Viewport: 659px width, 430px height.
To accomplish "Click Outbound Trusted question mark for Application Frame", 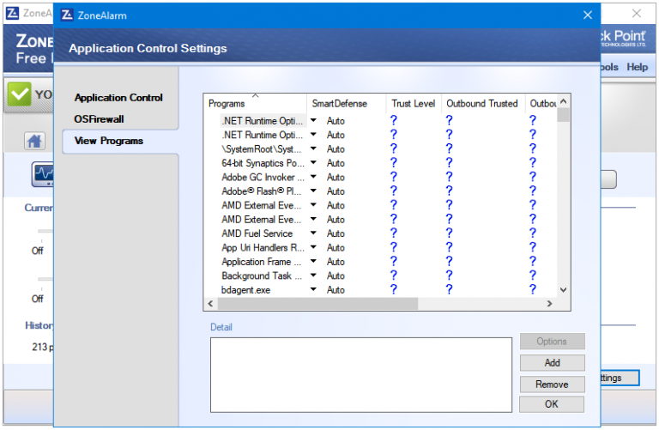I will [449, 261].
